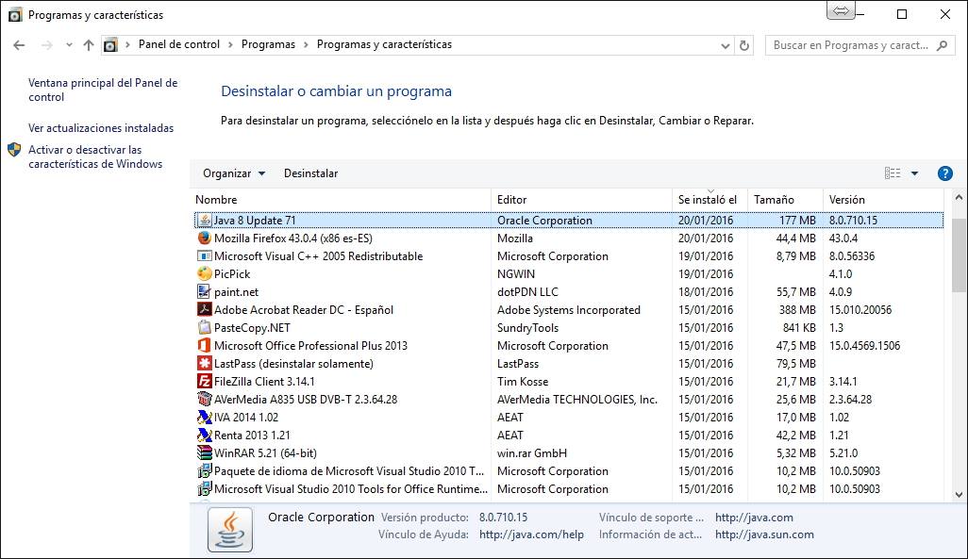The image size is (968, 559).
Task: Sort by the Se instaló el column header
Action: (709, 199)
